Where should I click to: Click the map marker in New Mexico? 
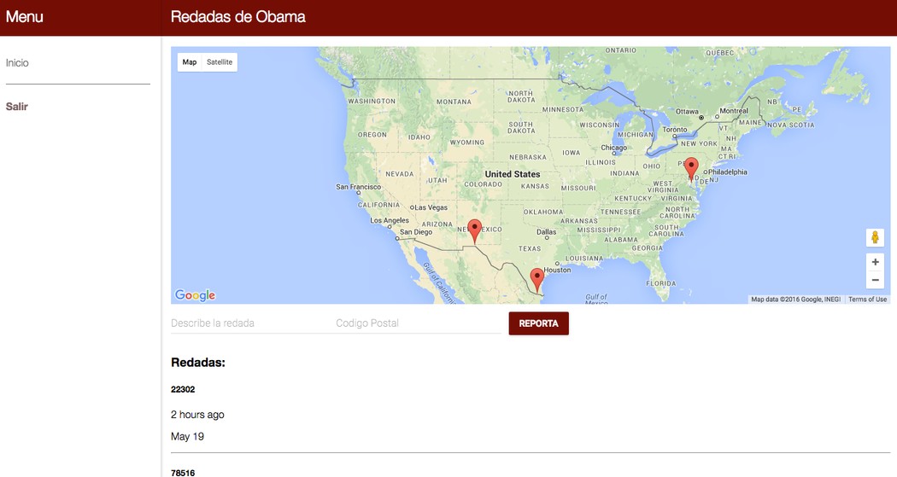pos(474,230)
